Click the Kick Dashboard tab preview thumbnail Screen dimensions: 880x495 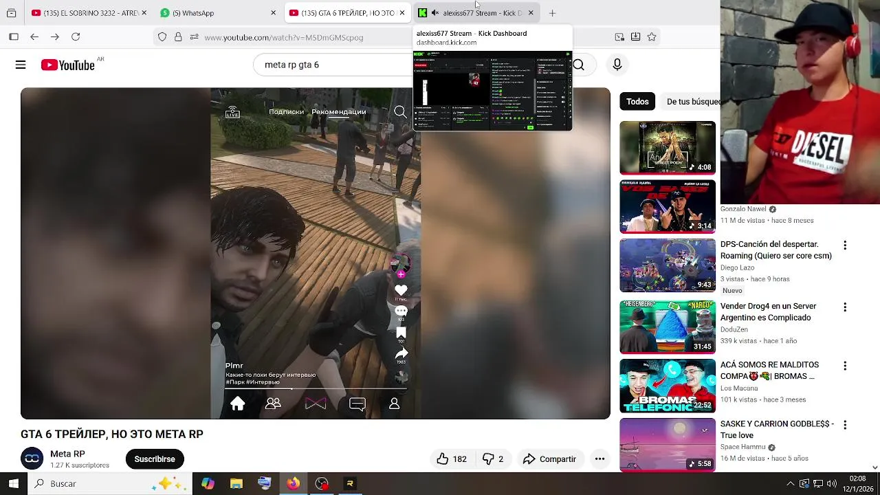(x=492, y=90)
